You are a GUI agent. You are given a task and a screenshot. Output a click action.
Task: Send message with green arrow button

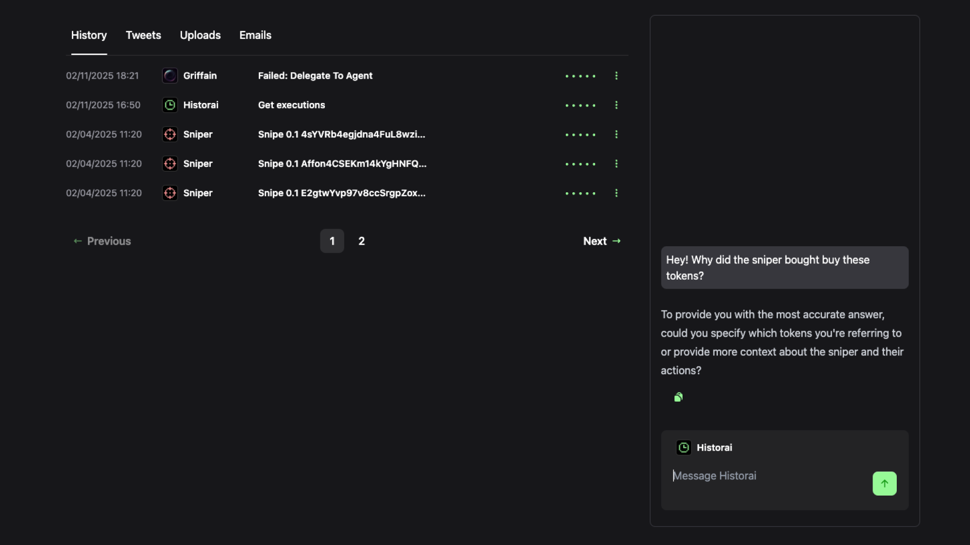[x=884, y=483]
